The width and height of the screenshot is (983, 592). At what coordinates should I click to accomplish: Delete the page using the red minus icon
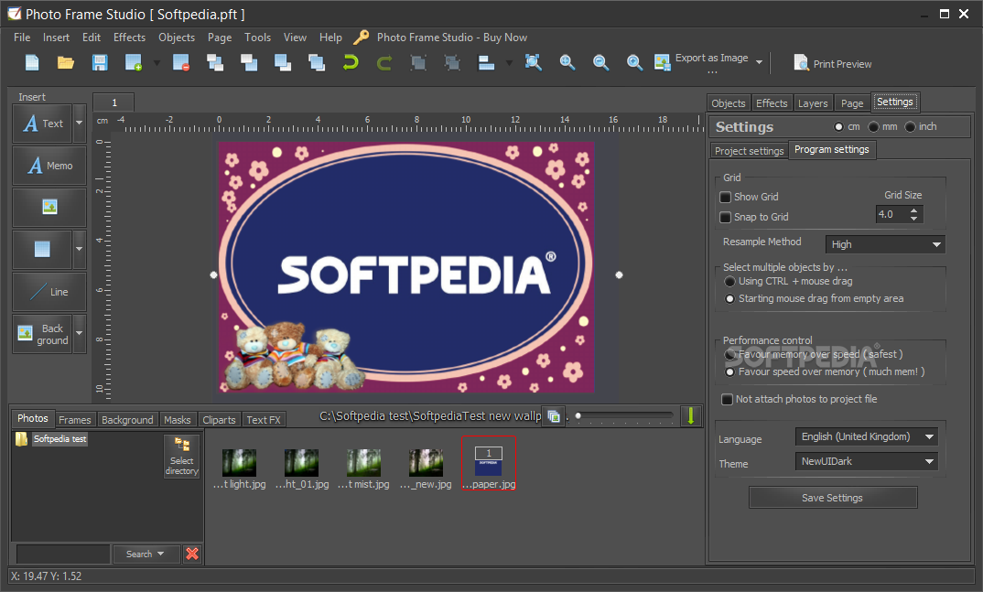click(181, 62)
